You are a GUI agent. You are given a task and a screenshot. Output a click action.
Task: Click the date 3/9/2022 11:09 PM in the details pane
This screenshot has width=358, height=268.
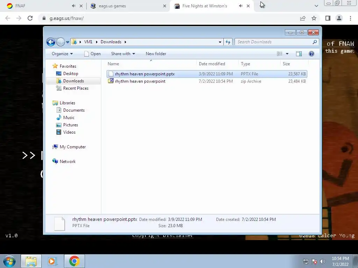click(x=185, y=219)
